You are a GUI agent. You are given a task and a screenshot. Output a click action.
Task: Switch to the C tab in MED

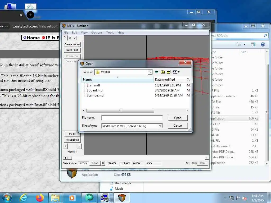(x=65, y=38)
